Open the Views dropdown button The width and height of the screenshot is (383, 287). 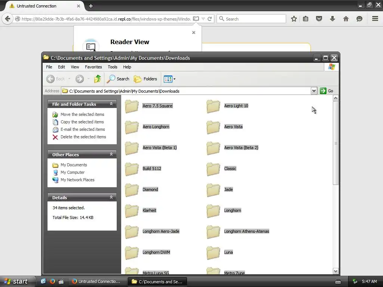[169, 79]
